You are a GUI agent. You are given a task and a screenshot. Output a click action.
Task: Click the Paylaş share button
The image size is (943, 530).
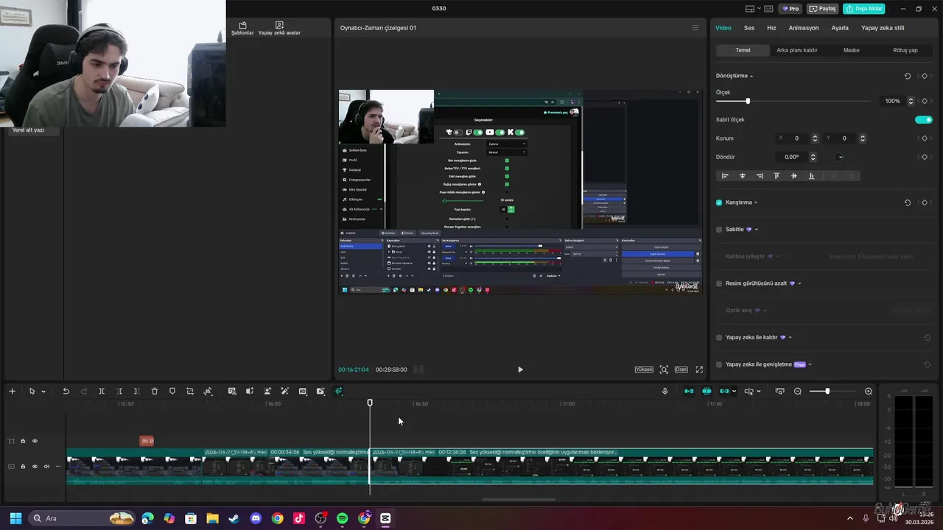coord(823,9)
